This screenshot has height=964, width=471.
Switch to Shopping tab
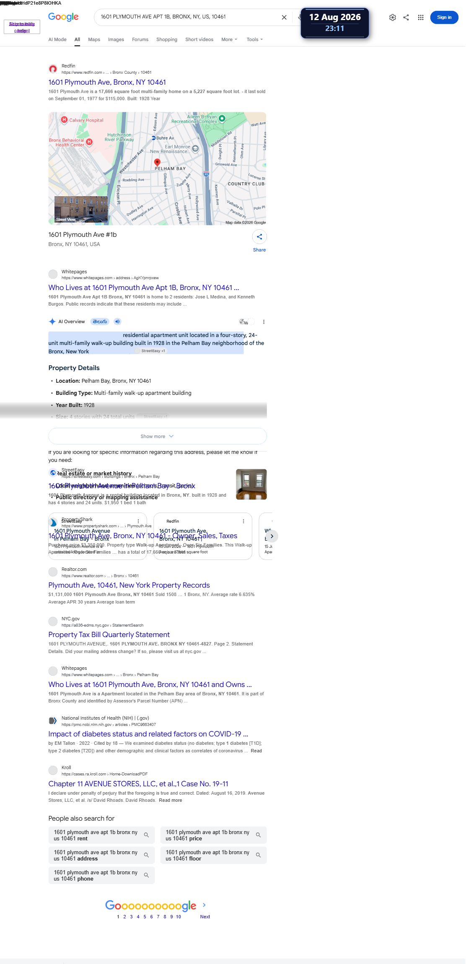point(167,39)
